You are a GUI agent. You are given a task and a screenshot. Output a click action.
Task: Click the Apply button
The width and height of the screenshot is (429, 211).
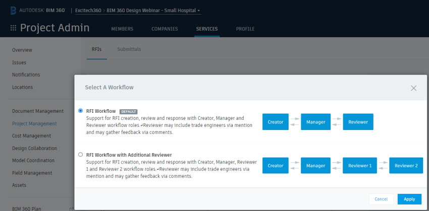(x=409, y=199)
